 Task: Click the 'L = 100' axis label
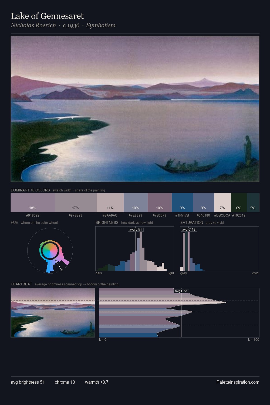254,340
